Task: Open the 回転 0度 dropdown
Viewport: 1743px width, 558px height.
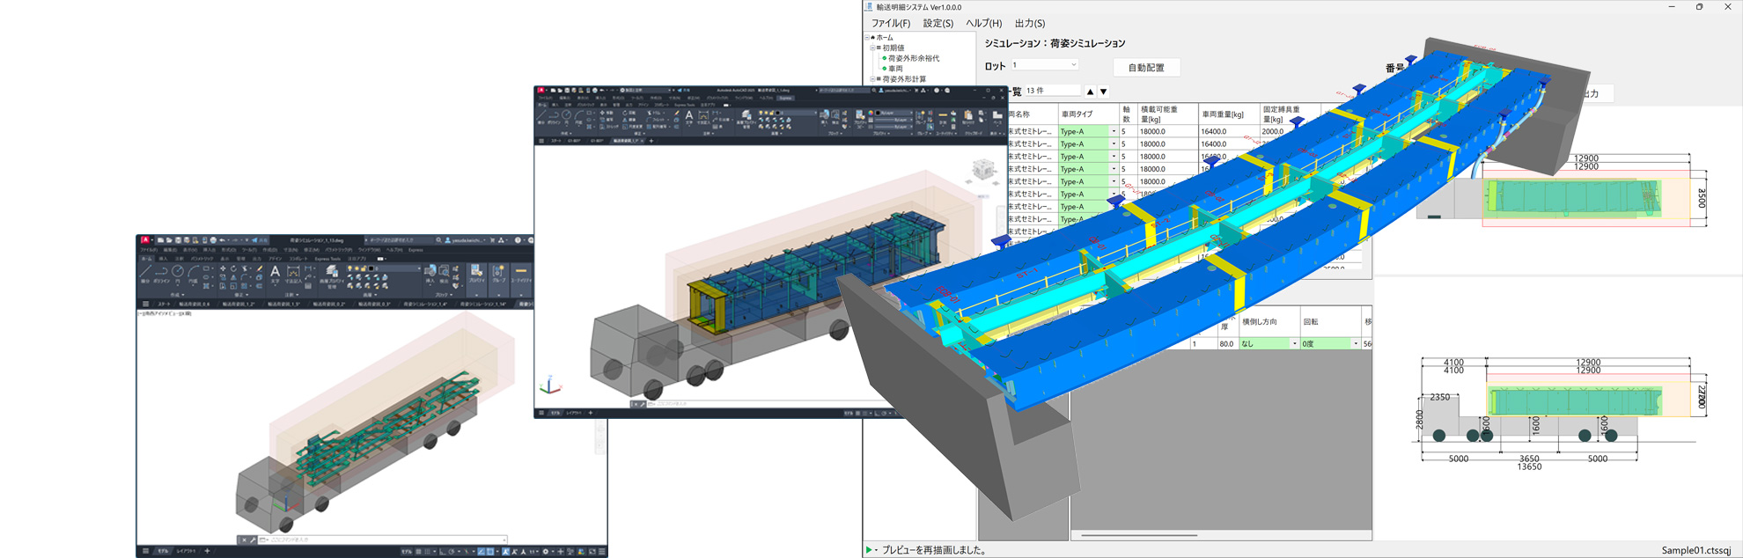Action: [1355, 344]
